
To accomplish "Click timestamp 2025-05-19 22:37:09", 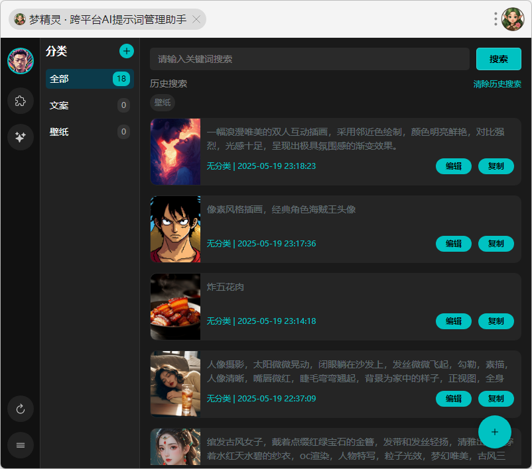I will click(277, 399).
